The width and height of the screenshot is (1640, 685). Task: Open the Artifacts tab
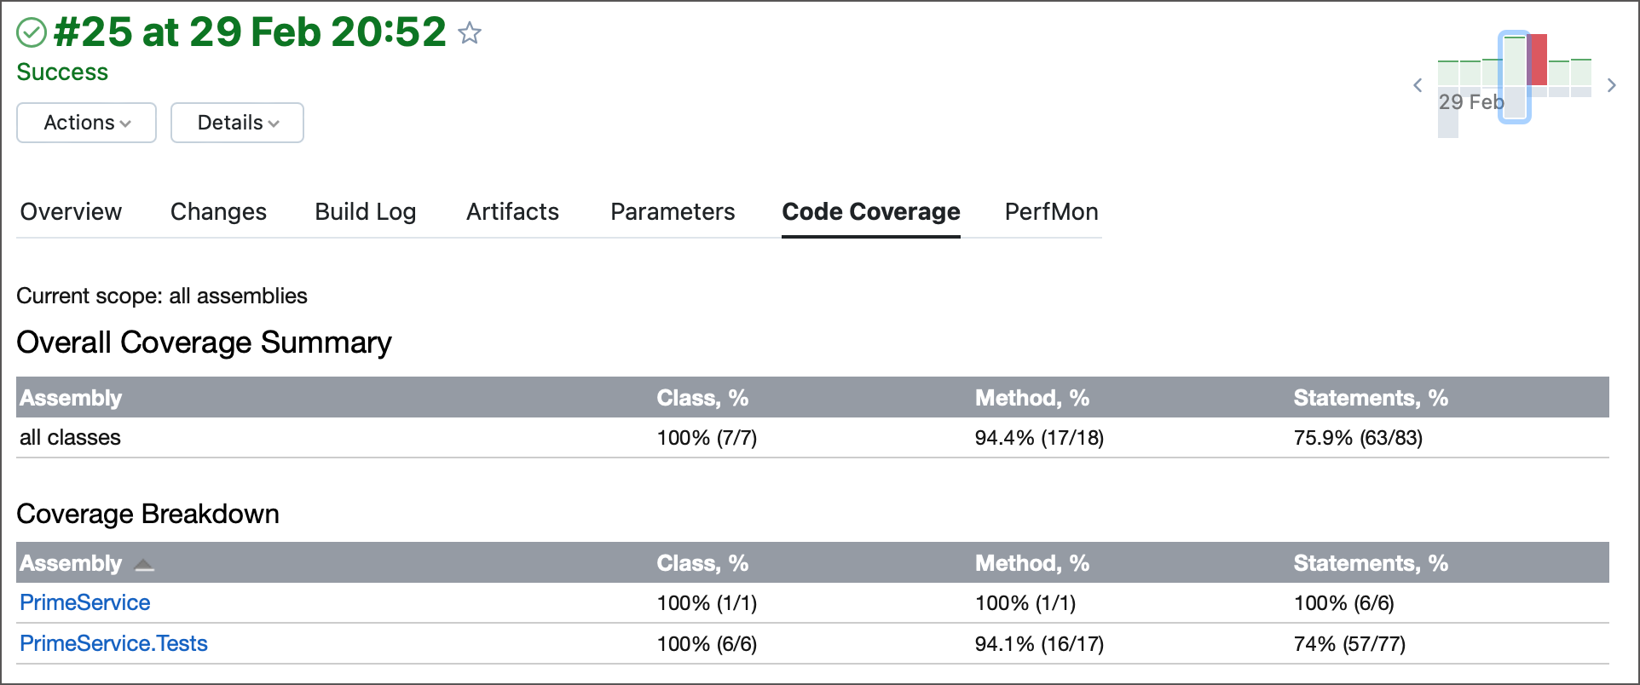512,211
